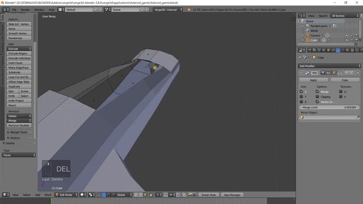Open the Render menu

(25, 10)
